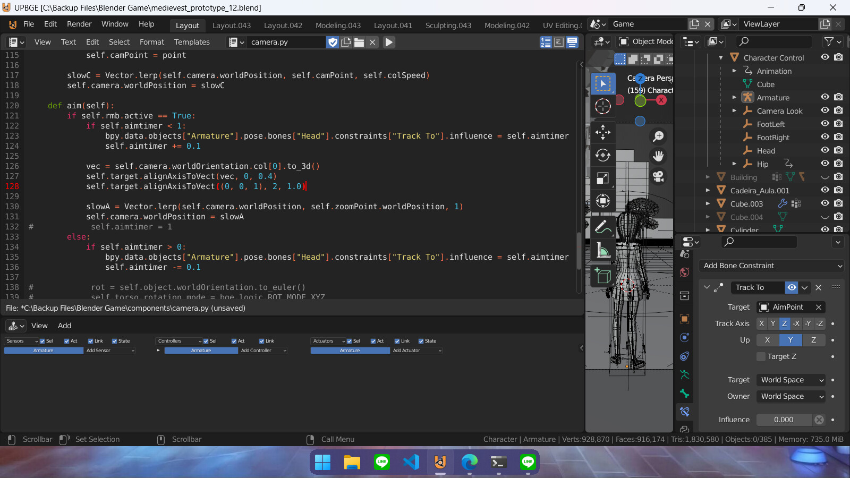Select the Measure tool in the viewport

[603, 250]
